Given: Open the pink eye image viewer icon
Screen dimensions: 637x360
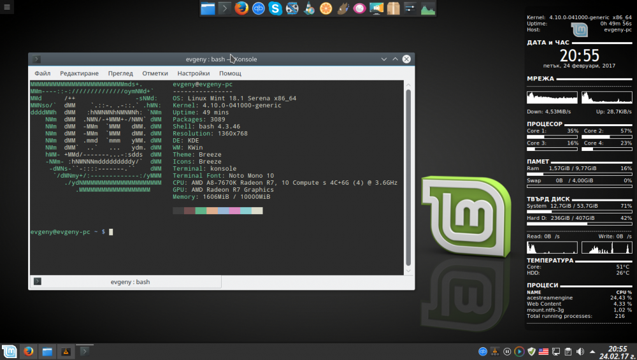Looking at the screenshot, I should point(359,8).
